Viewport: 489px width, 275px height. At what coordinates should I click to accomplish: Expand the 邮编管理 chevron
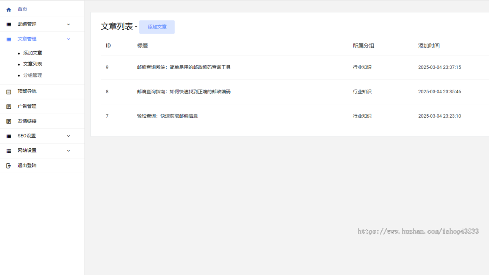[68, 24]
